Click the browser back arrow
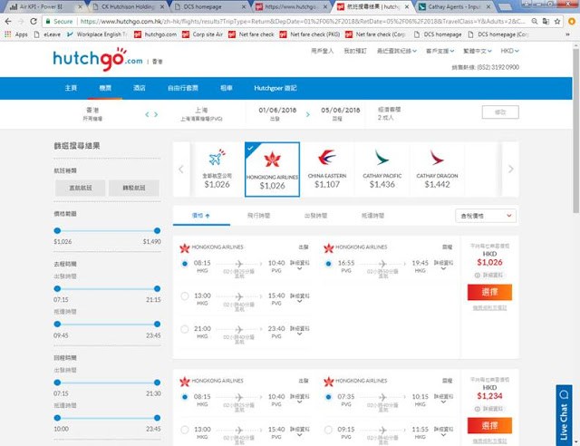Image resolution: width=580 pixels, height=446 pixels. [x=8, y=22]
